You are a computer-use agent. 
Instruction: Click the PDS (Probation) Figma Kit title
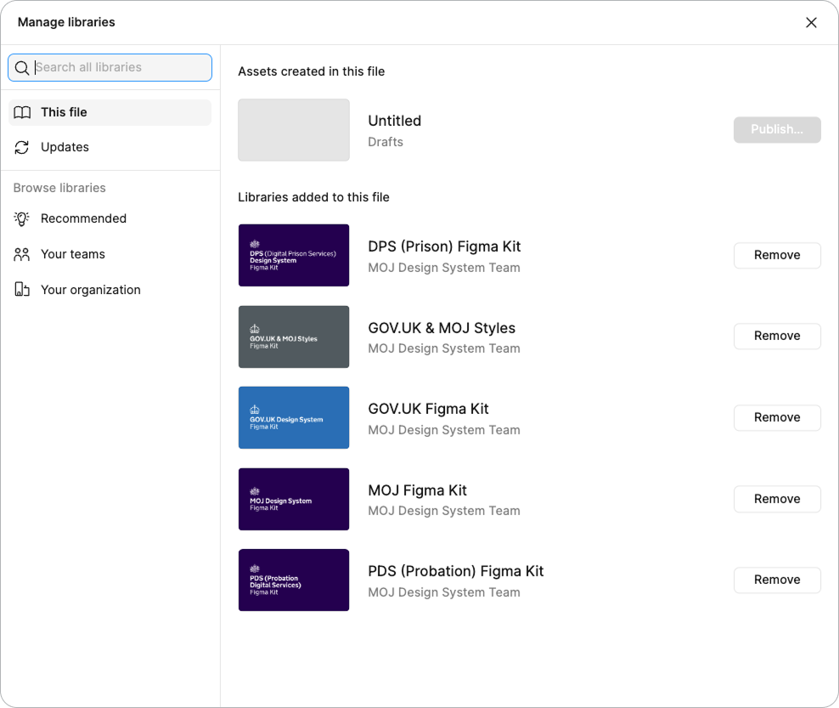[x=455, y=571]
